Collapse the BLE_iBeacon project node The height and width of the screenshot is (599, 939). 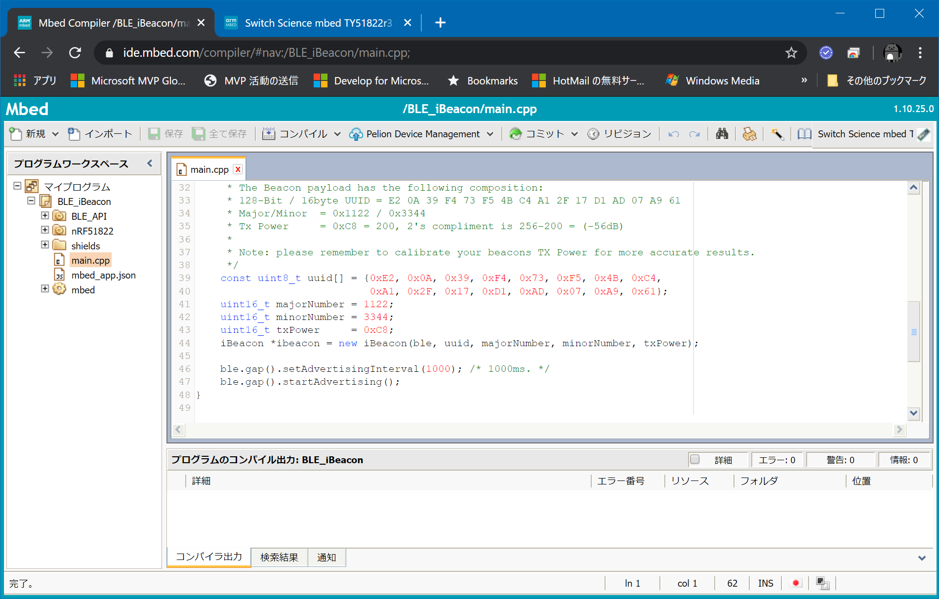point(31,201)
